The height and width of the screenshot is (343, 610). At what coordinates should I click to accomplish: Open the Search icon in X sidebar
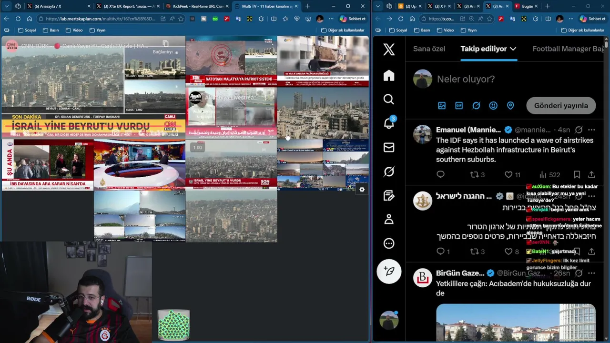[x=389, y=99]
